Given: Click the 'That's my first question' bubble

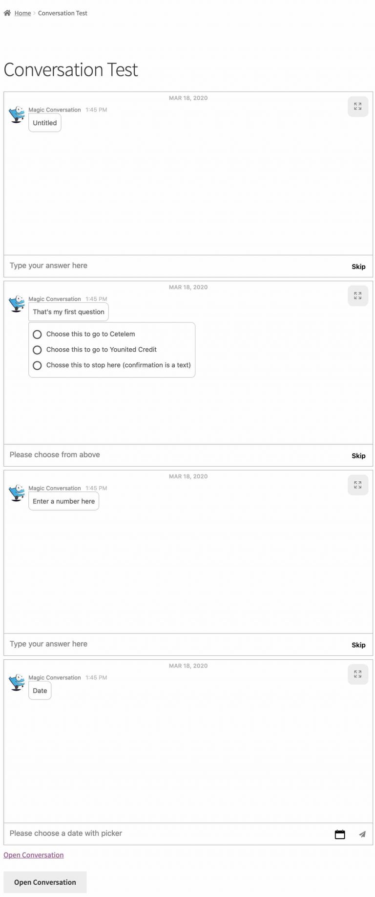Looking at the screenshot, I should pos(68,312).
